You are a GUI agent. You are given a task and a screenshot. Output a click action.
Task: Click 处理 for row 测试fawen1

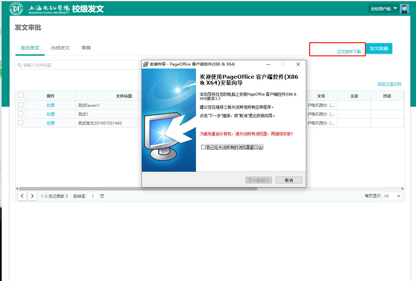[x=50, y=105]
